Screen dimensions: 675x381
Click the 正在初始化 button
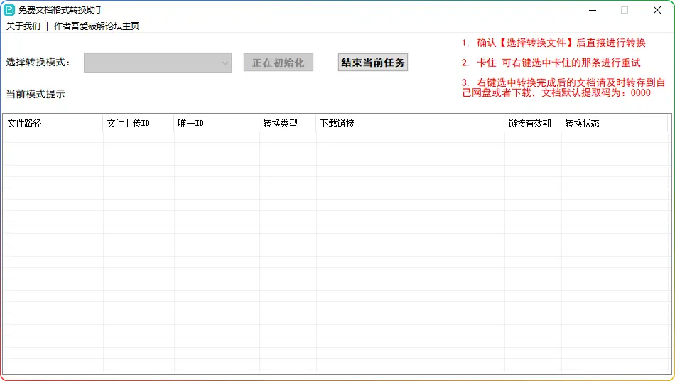tap(278, 63)
